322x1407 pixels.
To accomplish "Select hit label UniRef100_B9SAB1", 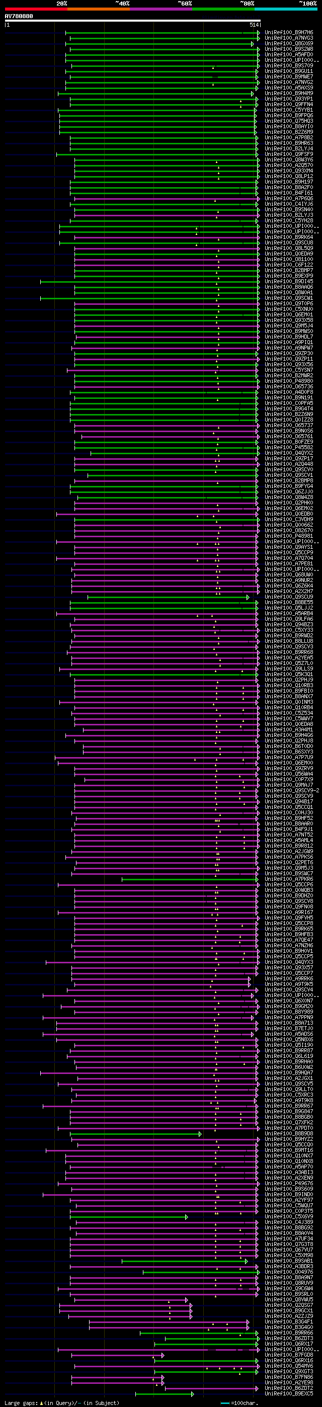I will (x=289, y=1261).
